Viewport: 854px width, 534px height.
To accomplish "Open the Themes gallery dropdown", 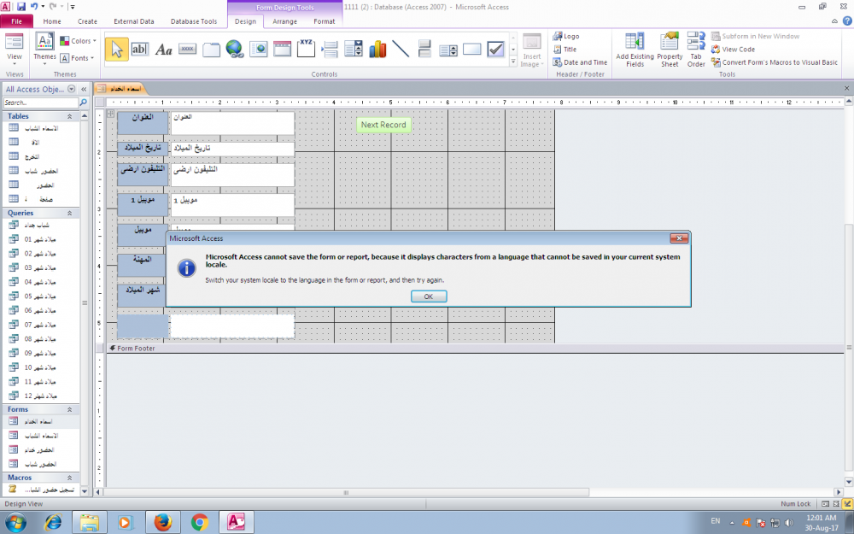I will pyautogui.click(x=44, y=49).
